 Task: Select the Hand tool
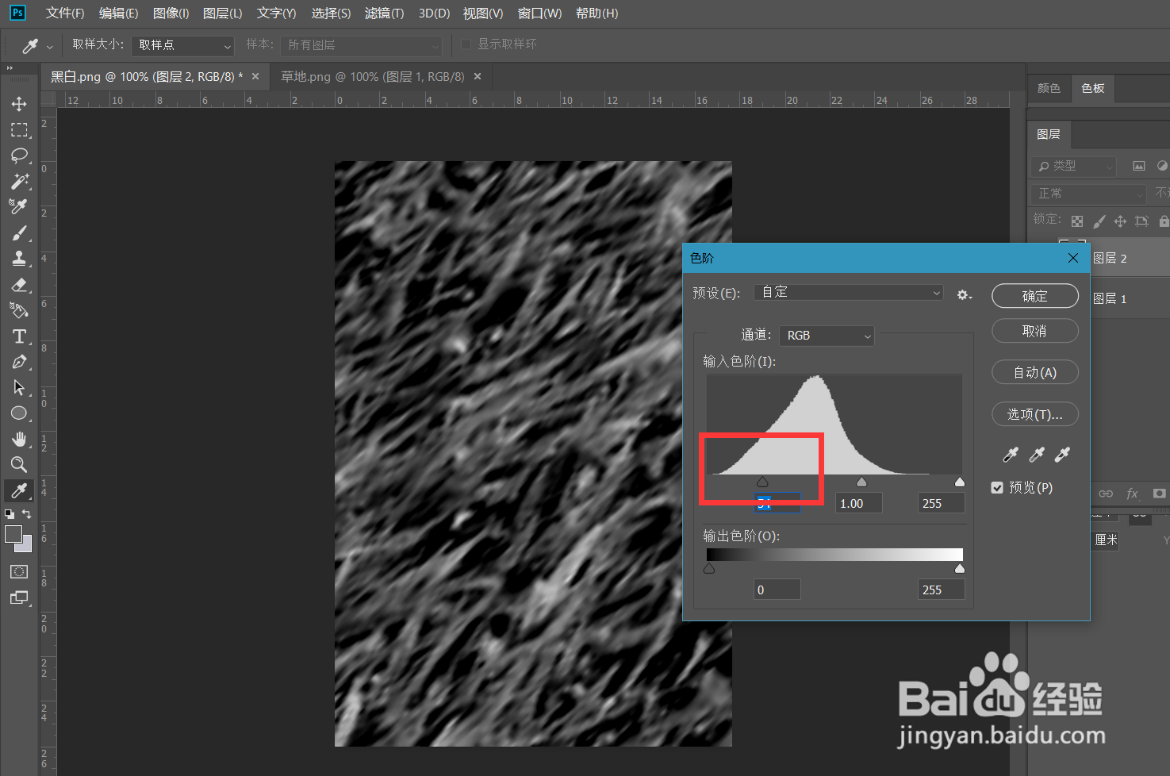coord(19,439)
